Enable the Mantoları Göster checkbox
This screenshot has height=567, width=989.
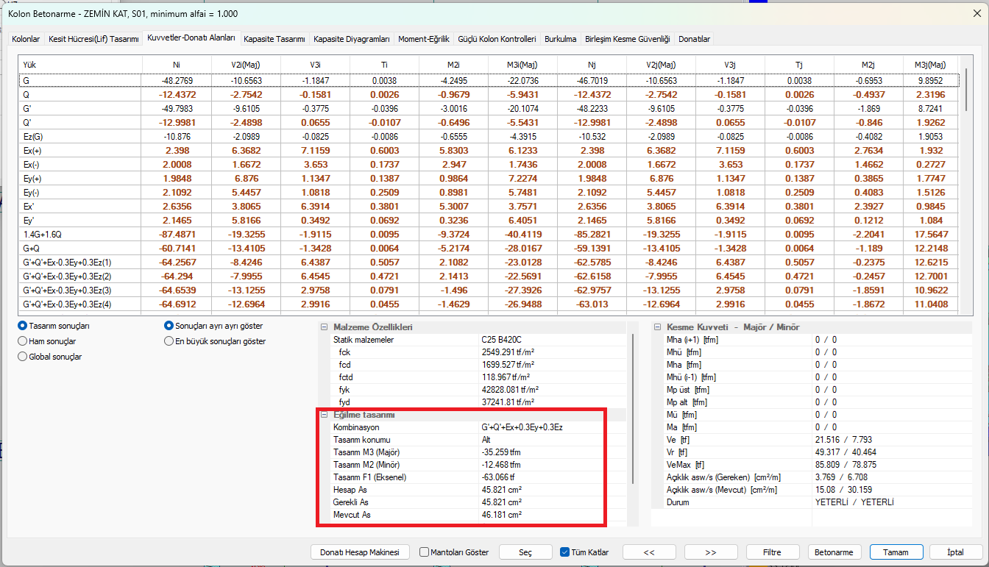[425, 552]
